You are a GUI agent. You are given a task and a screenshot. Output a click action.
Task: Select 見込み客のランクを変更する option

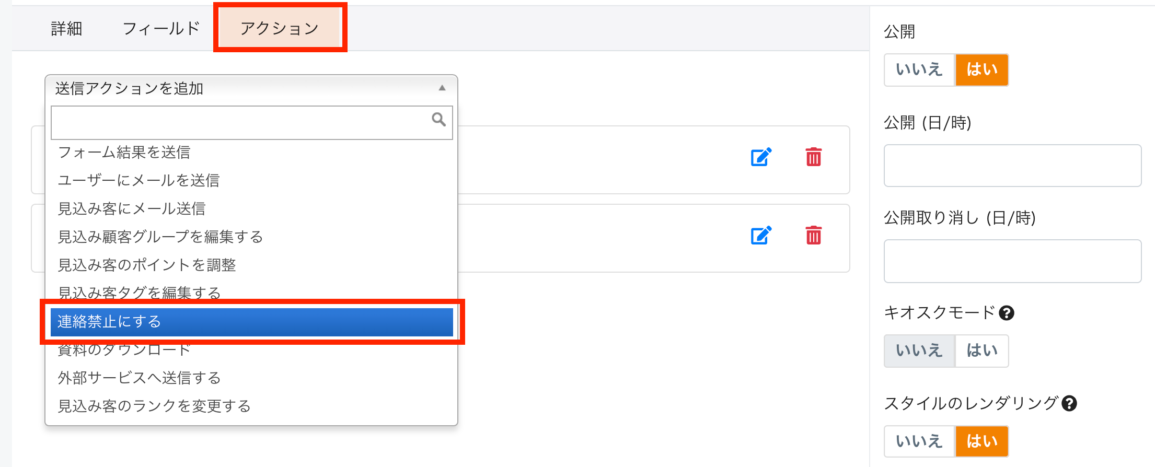[x=154, y=406]
